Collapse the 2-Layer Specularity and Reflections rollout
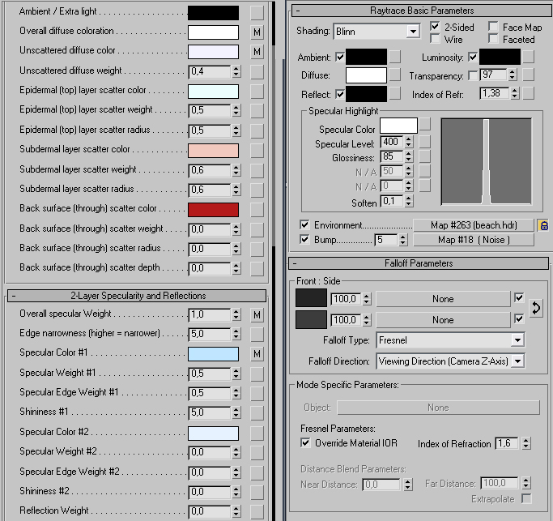 (137, 296)
